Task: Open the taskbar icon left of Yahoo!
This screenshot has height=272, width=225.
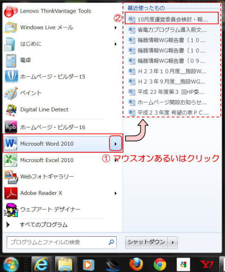Action: click(183, 264)
